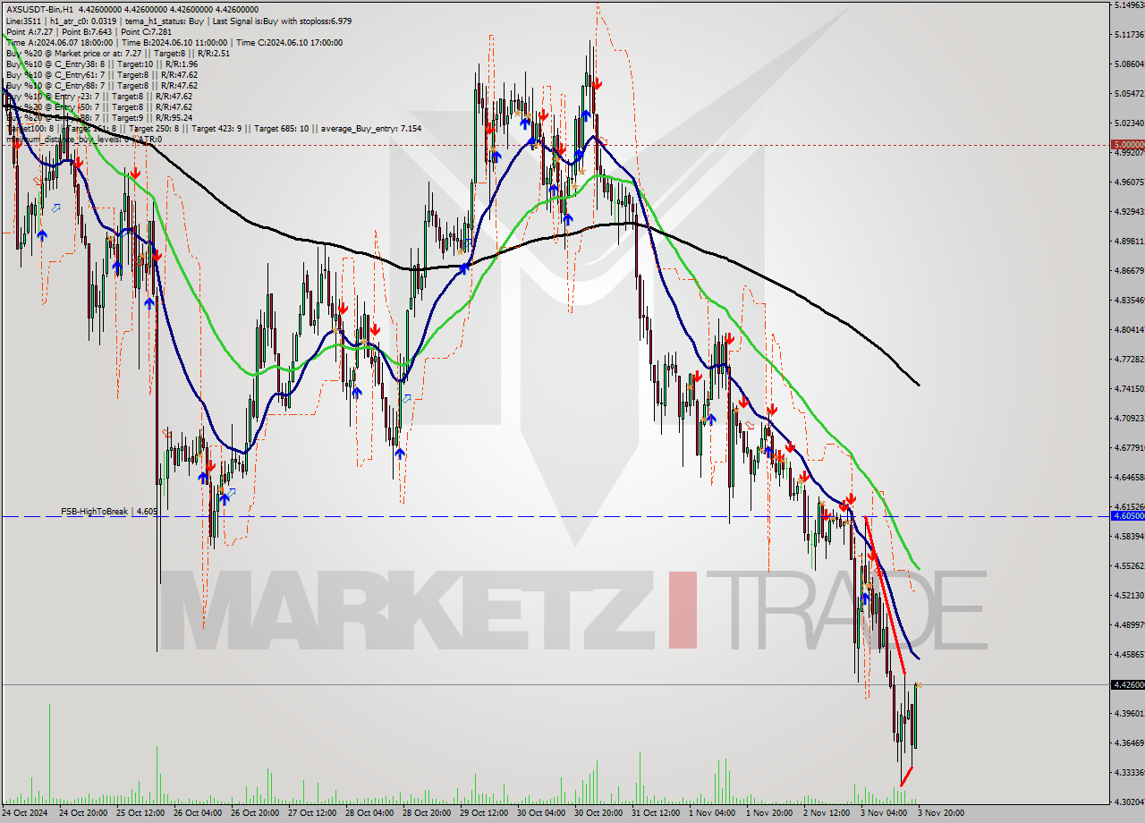
Task: Click the '2 Nov 12:00' time label
Action: [x=827, y=813]
